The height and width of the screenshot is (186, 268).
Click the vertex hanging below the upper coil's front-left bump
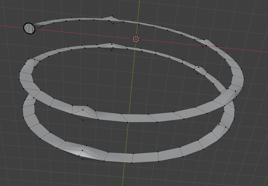pyautogui.click(x=83, y=120)
